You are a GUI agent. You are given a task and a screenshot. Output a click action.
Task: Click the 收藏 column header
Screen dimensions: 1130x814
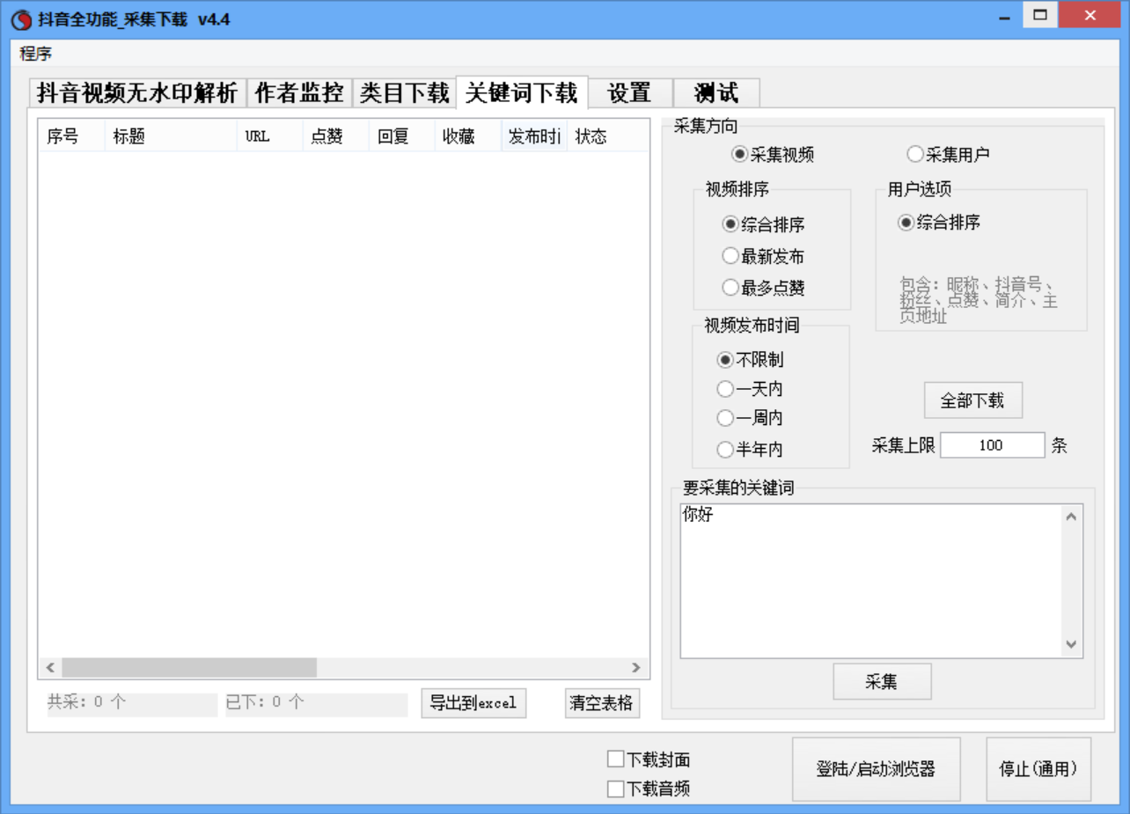468,136
